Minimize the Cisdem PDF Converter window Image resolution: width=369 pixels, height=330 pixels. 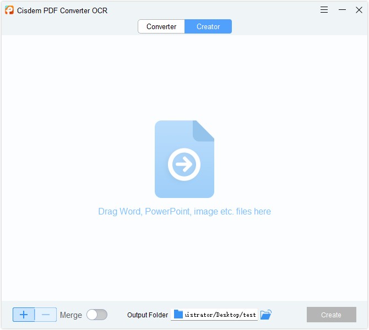tap(342, 10)
